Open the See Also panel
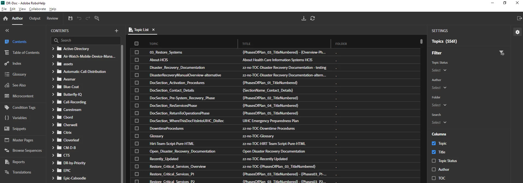This screenshot has width=523, height=183. click(19, 85)
